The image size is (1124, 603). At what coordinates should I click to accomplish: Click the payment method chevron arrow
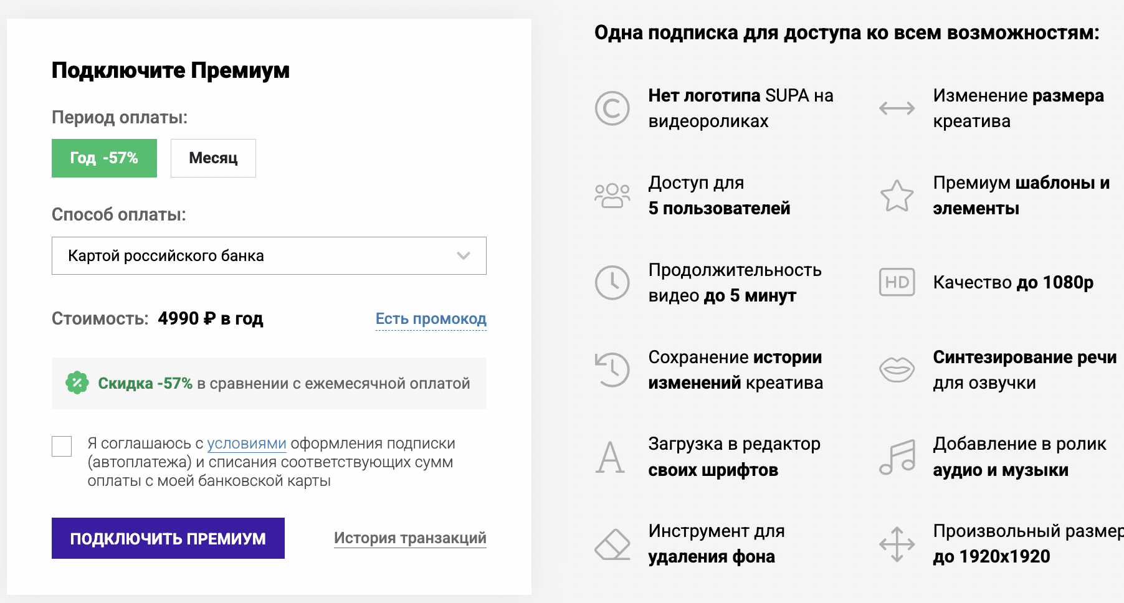463,256
